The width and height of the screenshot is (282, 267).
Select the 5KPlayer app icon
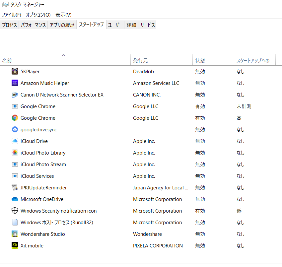tap(15, 71)
